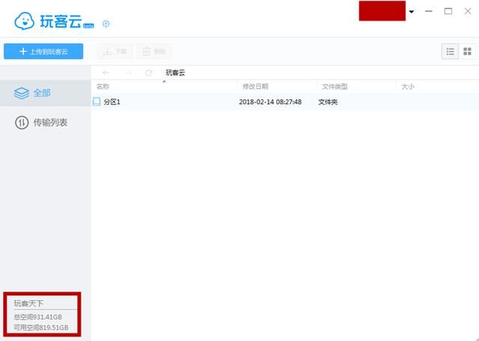The height and width of the screenshot is (341, 479).
Task: Select the 分区1 folder row
Action: [284, 102]
